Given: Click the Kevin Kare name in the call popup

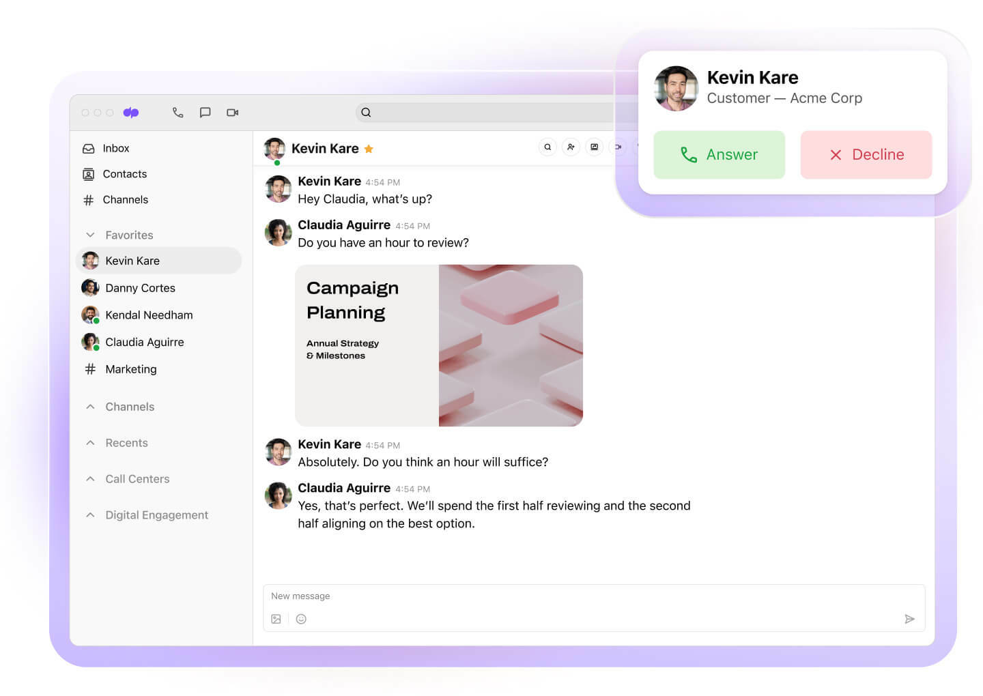Looking at the screenshot, I should pos(752,77).
